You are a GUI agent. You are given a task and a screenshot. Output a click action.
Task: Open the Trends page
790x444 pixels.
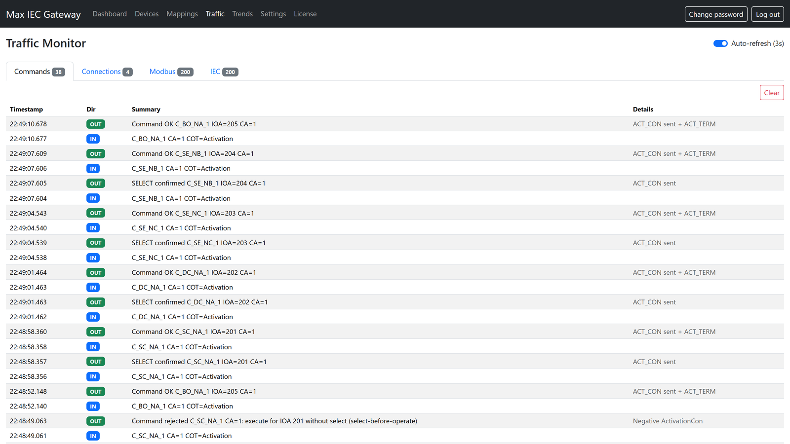click(242, 14)
